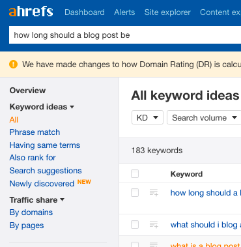Open Traffic share By domains
Image resolution: width=241 pixels, height=247 pixels.
click(x=31, y=212)
